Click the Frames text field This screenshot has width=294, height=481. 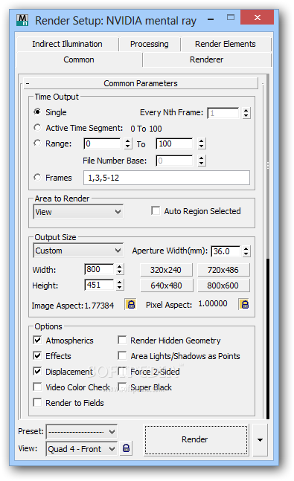pyautogui.click(x=167, y=178)
